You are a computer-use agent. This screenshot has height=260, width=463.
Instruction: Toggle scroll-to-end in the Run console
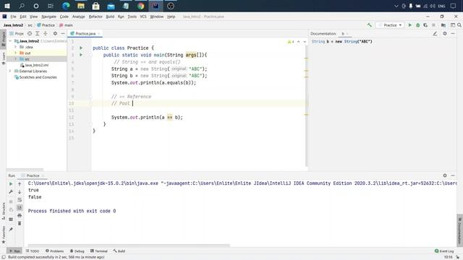pos(20,207)
